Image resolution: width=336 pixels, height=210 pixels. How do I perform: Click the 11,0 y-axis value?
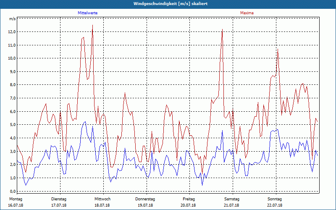pos(12,45)
